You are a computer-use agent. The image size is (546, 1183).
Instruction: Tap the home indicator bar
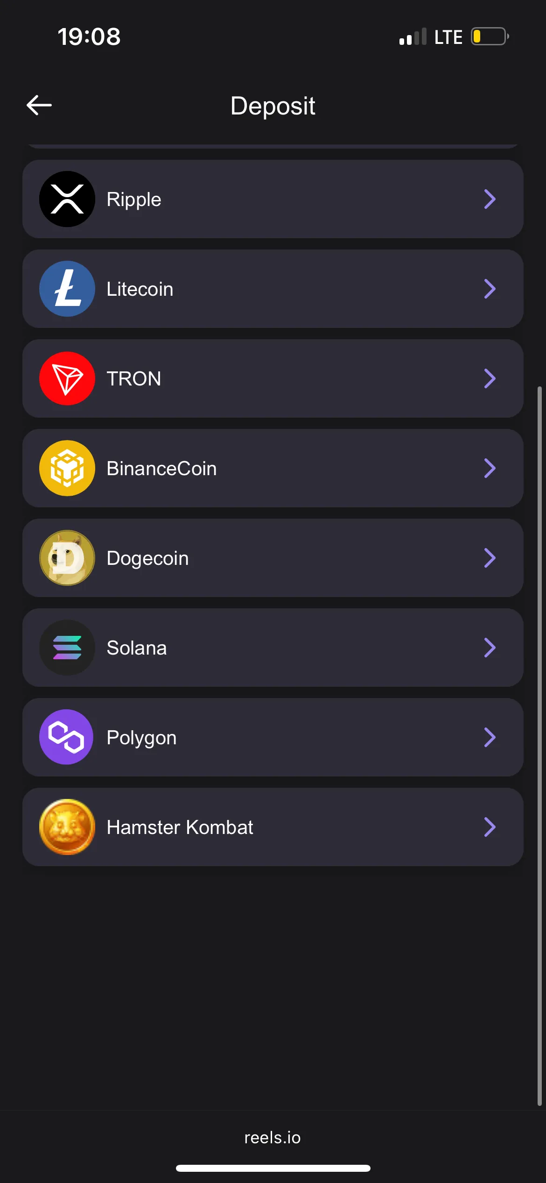pos(273,1168)
